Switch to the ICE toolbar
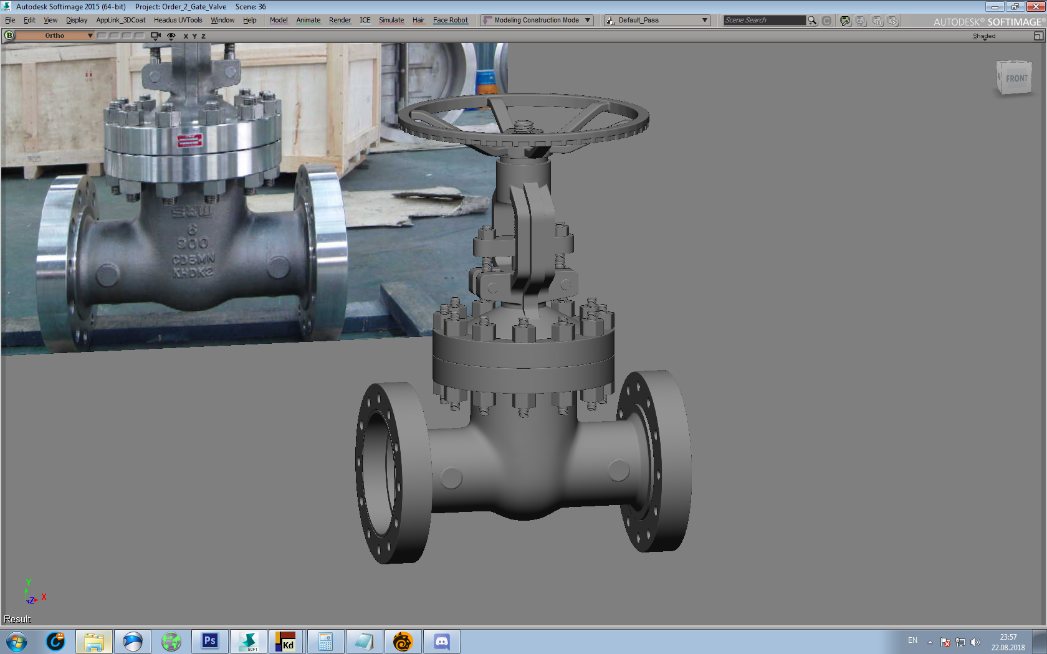Image resolution: width=1047 pixels, height=654 pixels. coord(365,21)
